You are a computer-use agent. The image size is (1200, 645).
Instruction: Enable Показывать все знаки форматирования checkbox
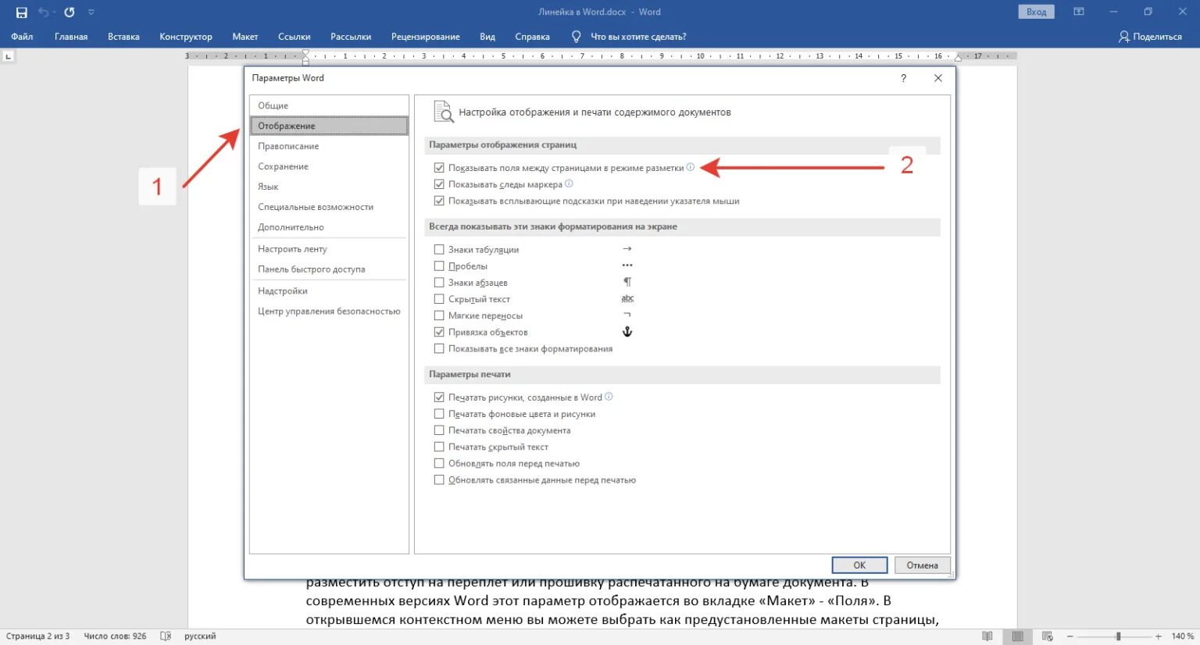pyautogui.click(x=439, y=348)
